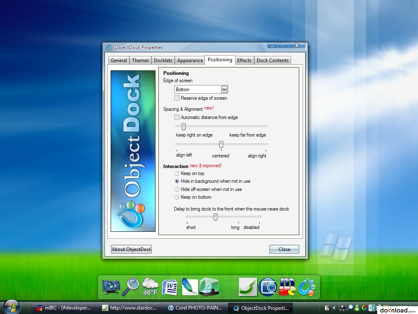The height and width of the screenshot is (314, 418).
Task: Show the Appearance tab
Action: pyautogui.click(x=190, y=61)
